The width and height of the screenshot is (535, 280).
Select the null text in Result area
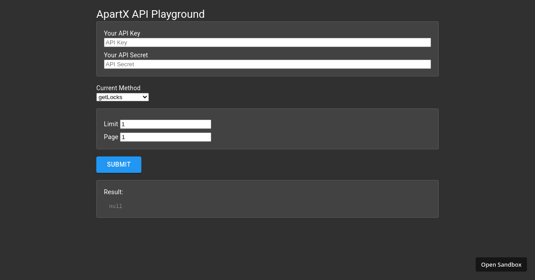pos(115,206)
